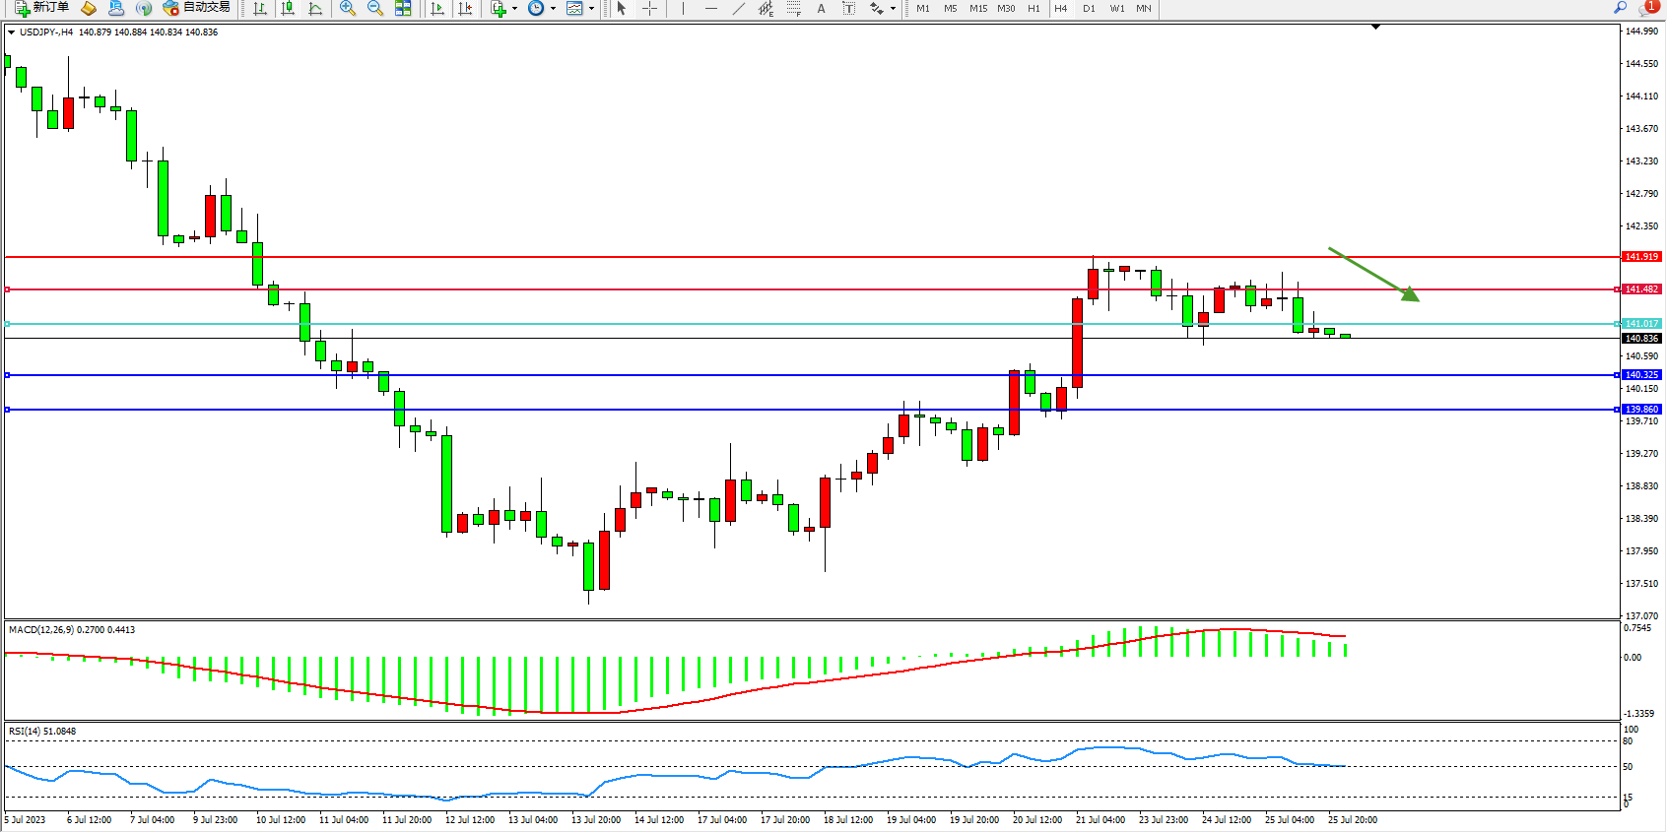The height and width of the screenshot is (833, 1667).
Task: Tile chart windows with the grid icon
Action: point(403,8)
